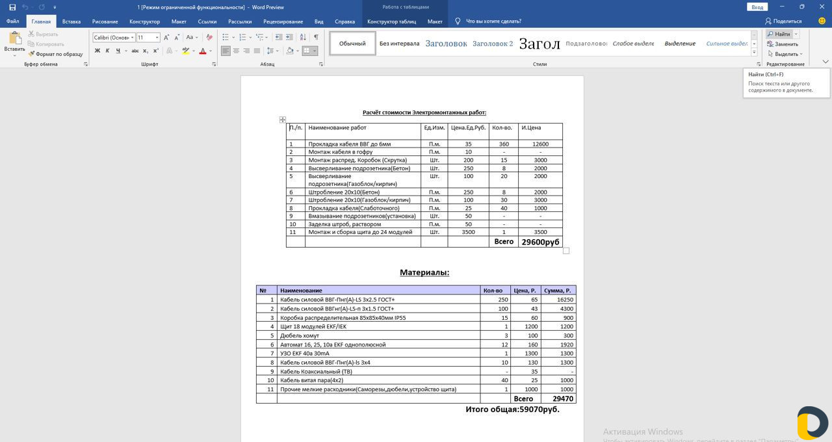Open the Файл menu
The image size is (832, 442).
coord(12,21)
